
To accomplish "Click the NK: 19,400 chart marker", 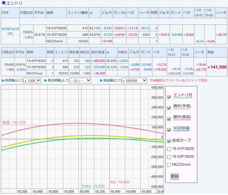I will pos(120,182).
